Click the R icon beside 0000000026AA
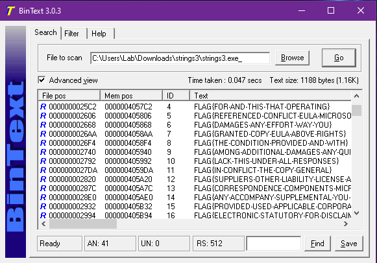The image size is (377, 263). click(x=43, y=133)
